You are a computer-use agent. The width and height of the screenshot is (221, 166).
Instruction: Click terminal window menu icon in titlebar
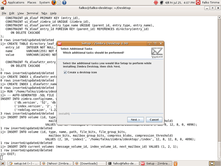pos(2,8)
